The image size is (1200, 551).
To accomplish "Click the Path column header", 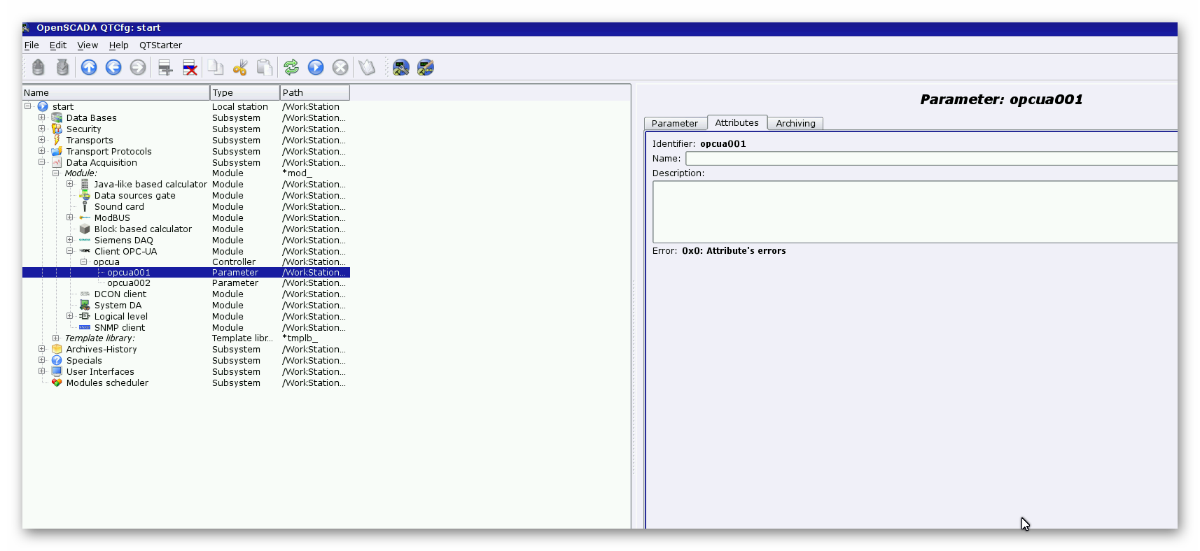I will [x=314, y=93].
